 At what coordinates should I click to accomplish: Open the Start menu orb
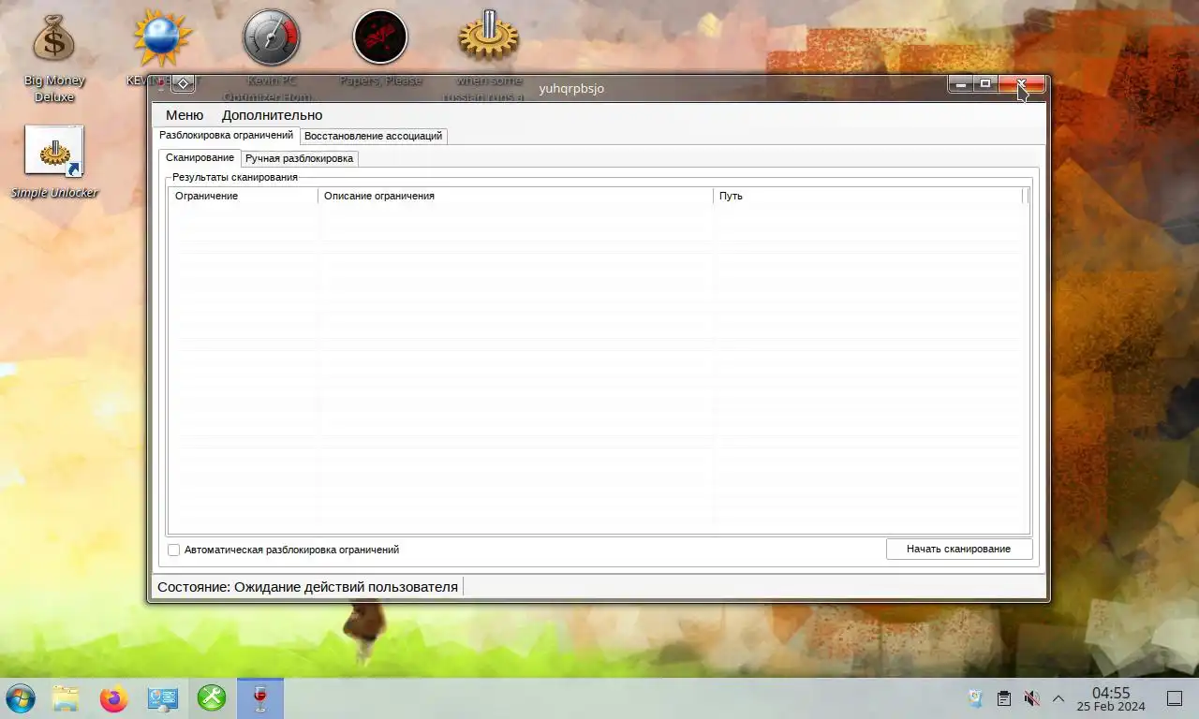[x=20, y=698]
